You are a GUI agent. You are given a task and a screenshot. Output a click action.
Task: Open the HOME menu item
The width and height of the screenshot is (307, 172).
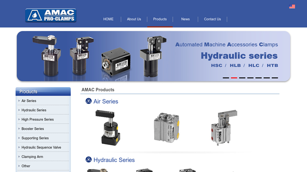(x=108, y=19)
